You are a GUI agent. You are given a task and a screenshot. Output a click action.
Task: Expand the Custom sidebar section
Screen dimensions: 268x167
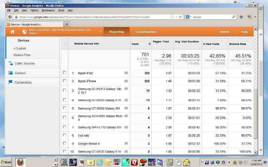tap(21, 48)
